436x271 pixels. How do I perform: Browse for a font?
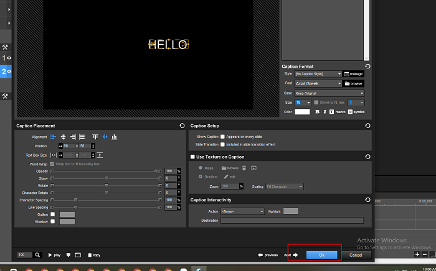353,83
